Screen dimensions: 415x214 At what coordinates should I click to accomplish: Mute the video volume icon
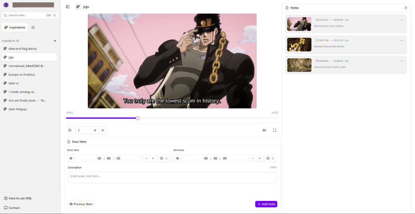click(x=264, y=130)
